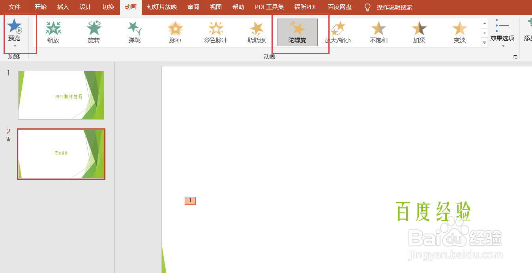Switch to the 开始 tab
532x273 pixels.
[x=40, y=7]
